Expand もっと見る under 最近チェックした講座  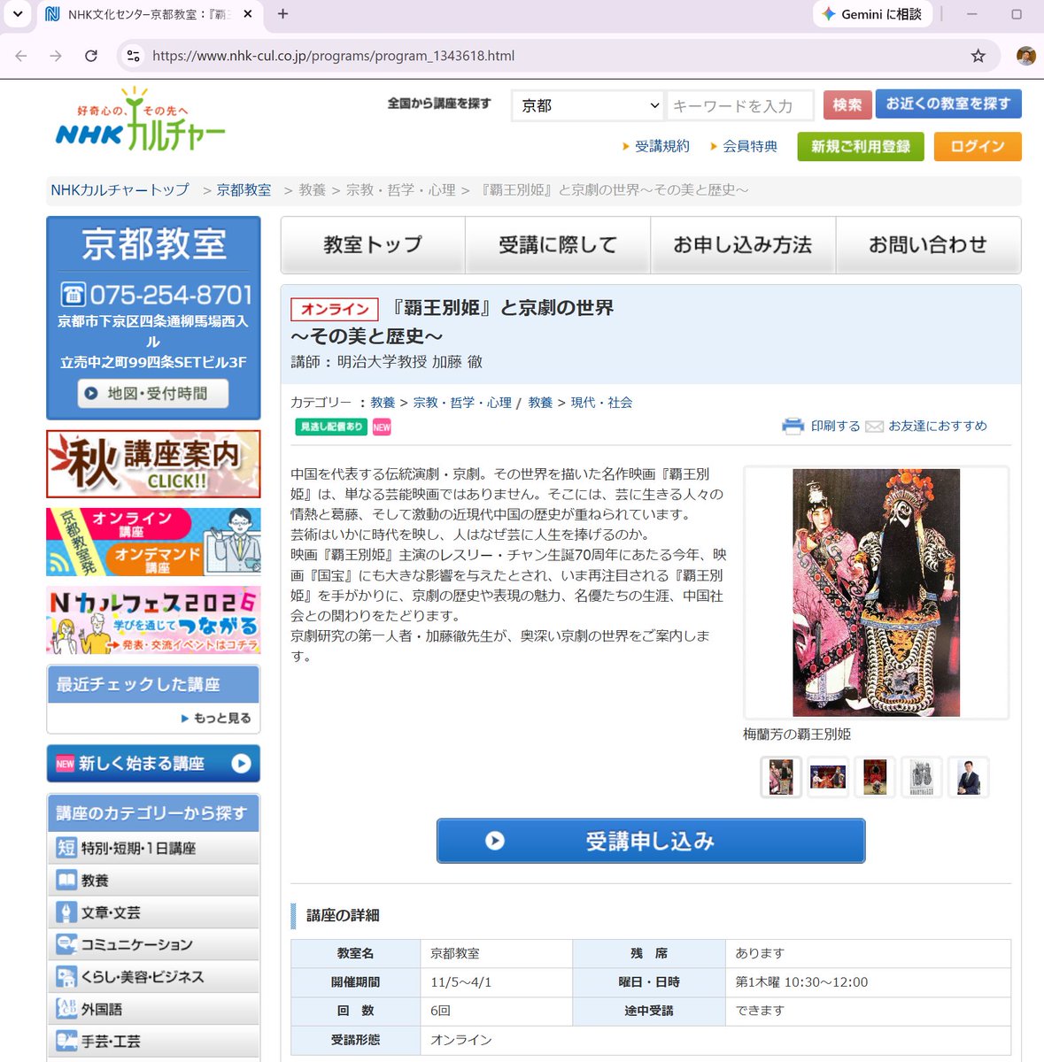[x=216, y=718]
